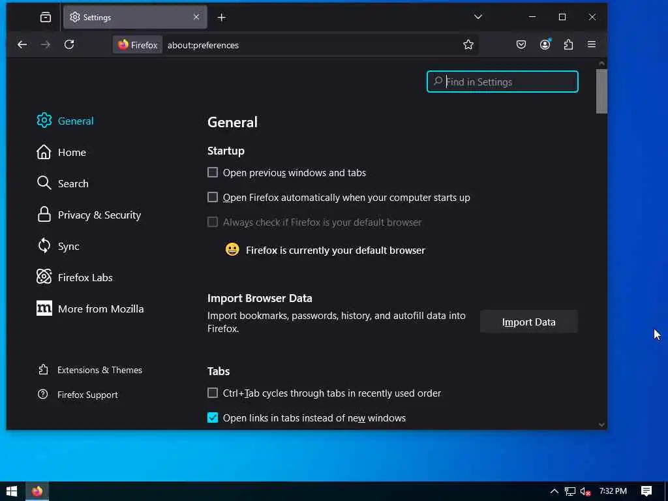Open More from Mozilla category
Screen dimensions: 668x501
(90, 309)
